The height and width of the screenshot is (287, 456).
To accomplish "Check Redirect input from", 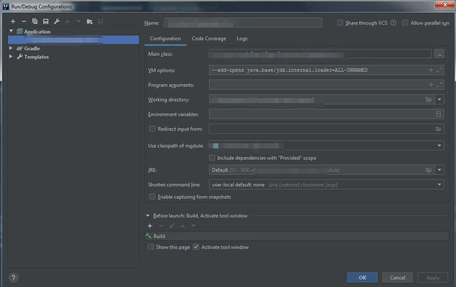I will click(x=152, y=129).
